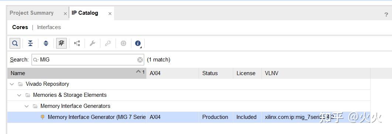The width and height of the screenshot is (392, 134).
Task: Click the chip Compatible Families icon
Action: (123, 43)
